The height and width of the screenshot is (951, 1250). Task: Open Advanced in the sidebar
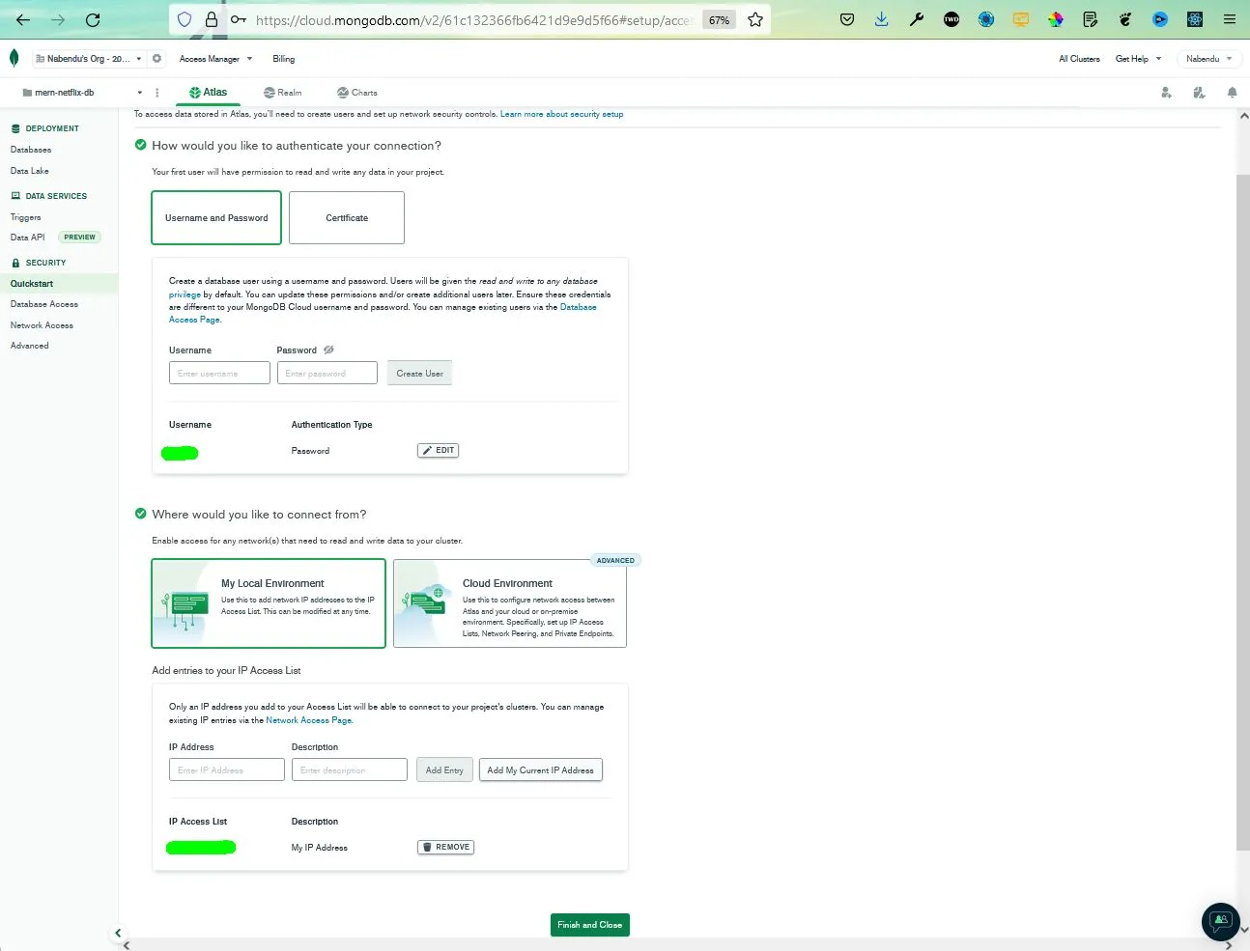coord(30,346)
